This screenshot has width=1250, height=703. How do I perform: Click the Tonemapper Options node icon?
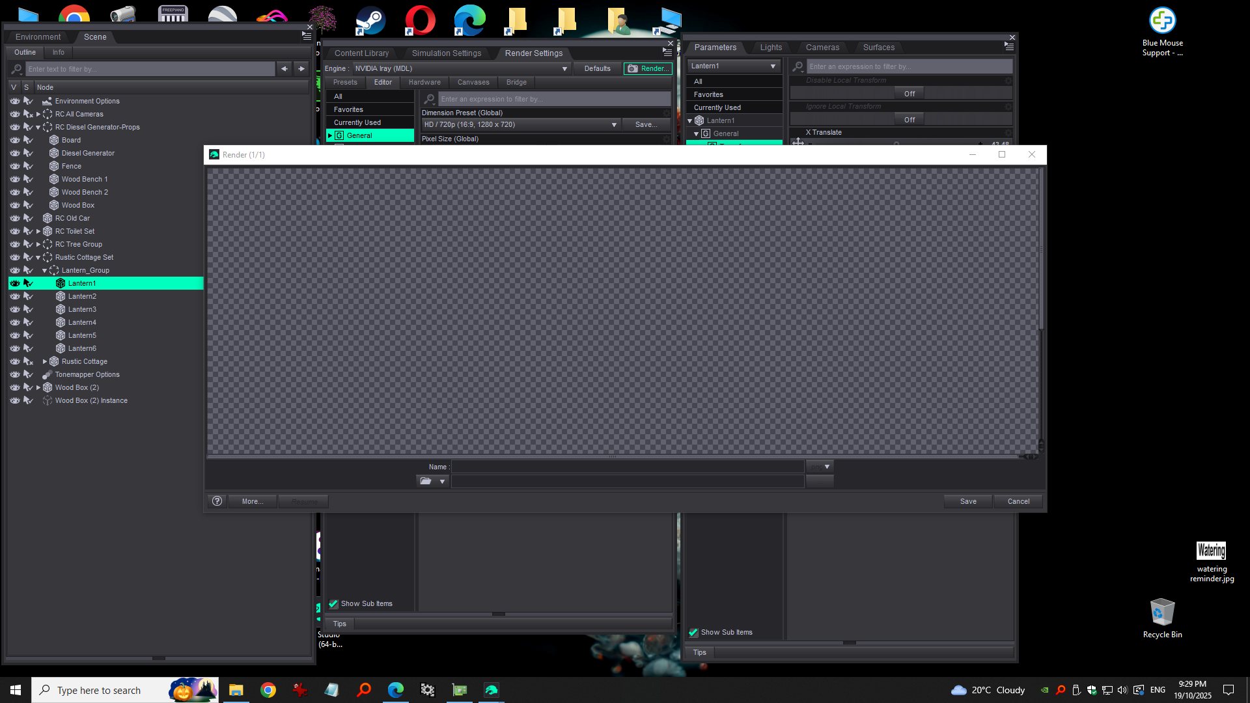tap(48, 374)
